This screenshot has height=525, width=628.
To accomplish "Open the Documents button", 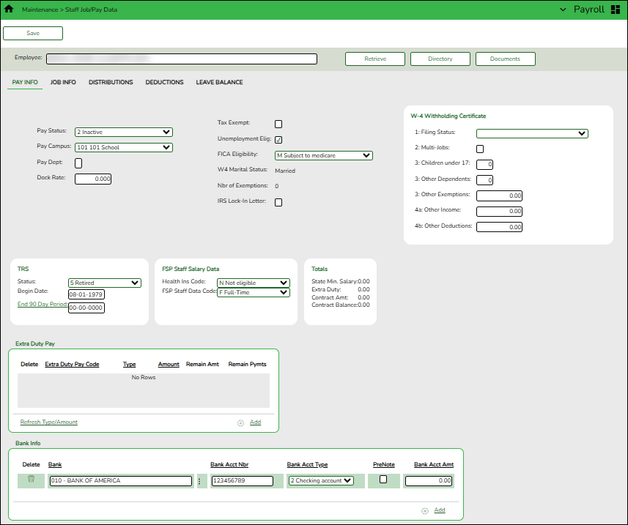I will click(x=505, y=59).
